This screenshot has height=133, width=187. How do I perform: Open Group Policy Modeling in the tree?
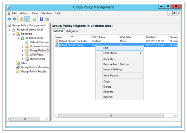coord(35,67)
